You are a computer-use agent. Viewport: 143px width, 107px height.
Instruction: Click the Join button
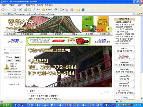click(x=18, y=61)
